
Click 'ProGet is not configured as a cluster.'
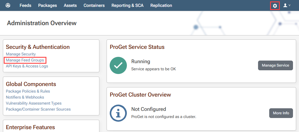[164, 117]
